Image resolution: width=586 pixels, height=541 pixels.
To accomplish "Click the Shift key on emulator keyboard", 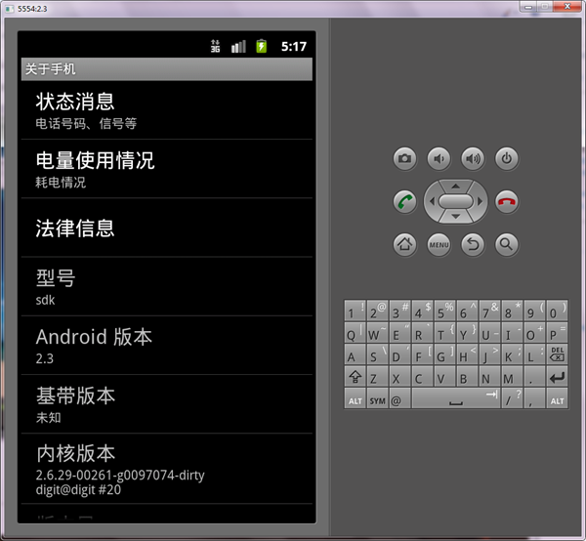I will [x=356, y=376].
